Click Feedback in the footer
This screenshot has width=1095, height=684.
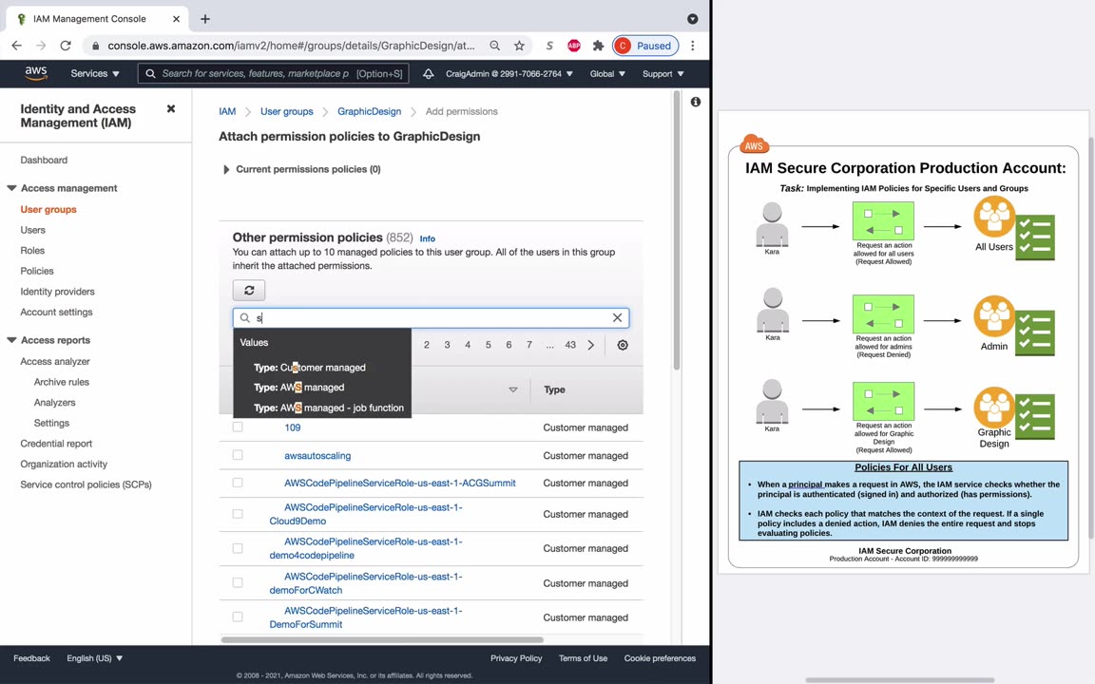tap(31, 658)
